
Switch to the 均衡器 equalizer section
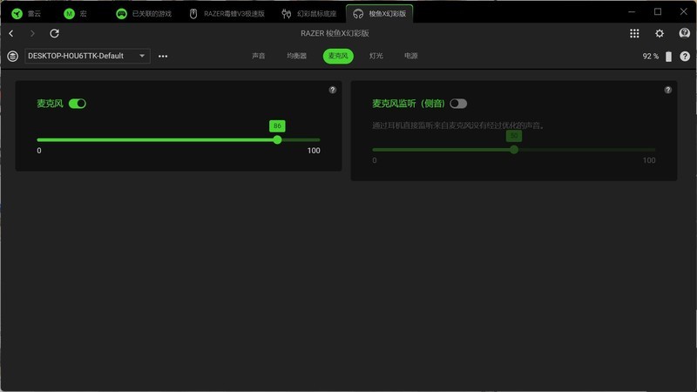coord(296,56)
